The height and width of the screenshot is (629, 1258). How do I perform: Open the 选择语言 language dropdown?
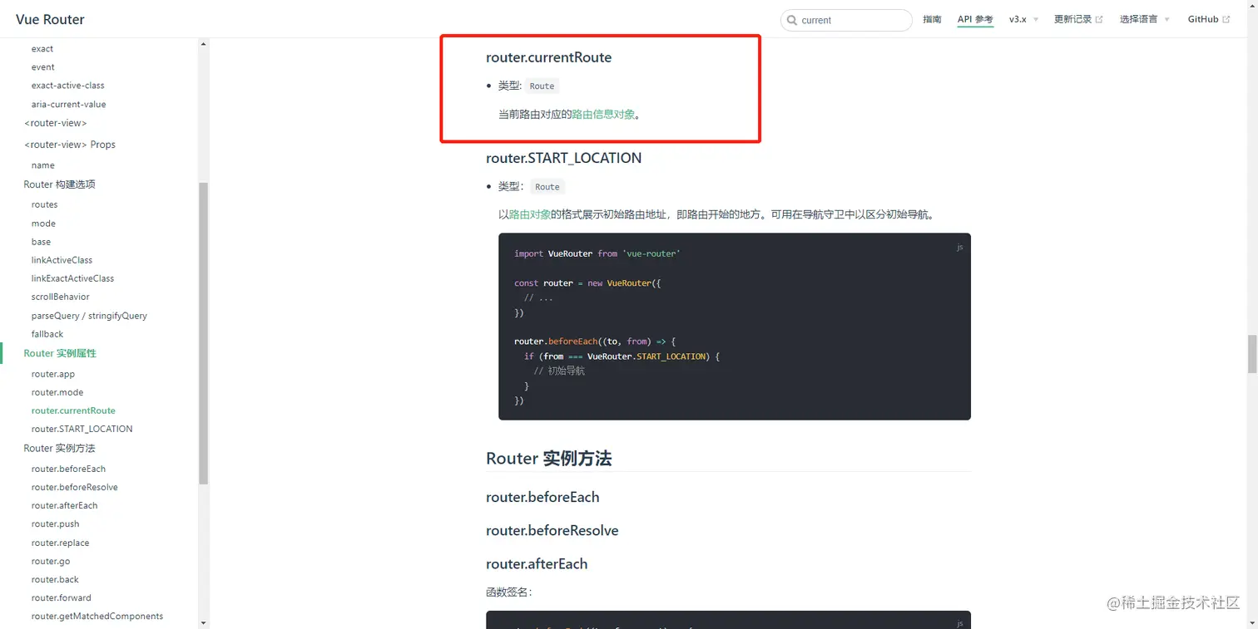1144,19
